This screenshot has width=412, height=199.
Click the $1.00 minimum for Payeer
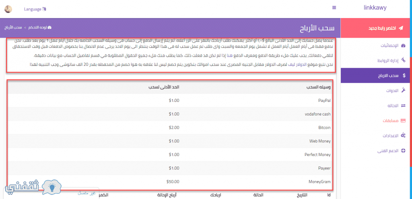click(174, 169)
